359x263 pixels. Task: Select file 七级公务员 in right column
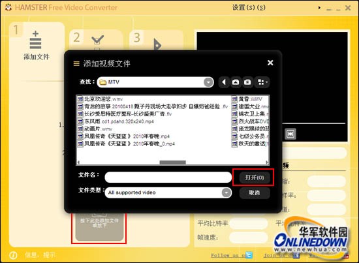[254, 136]
